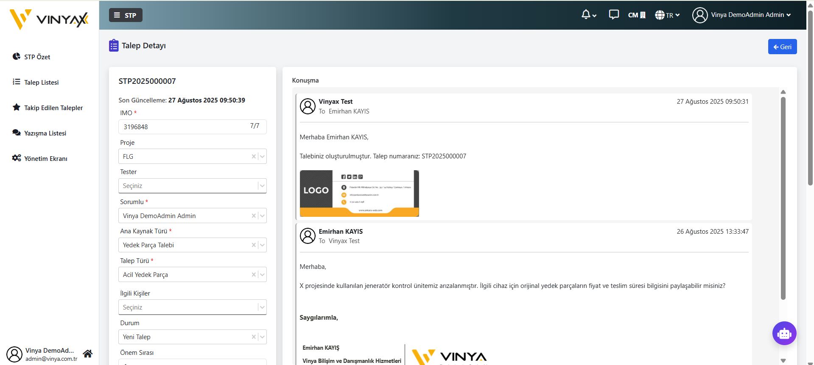
Task: Expand the İlgili Kişiler dropdown
Action: pos(262,307)
